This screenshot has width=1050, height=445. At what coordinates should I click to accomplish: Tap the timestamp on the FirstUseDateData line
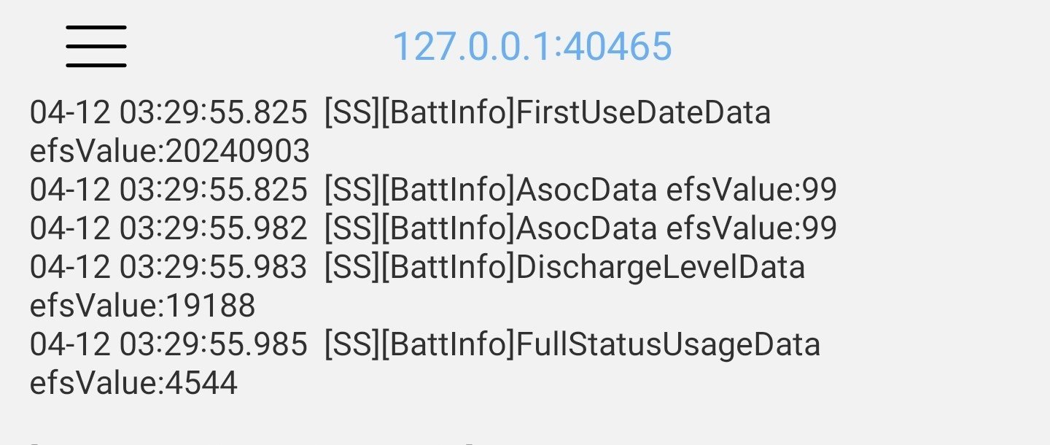pyautogui.click(x=213, y=113)
